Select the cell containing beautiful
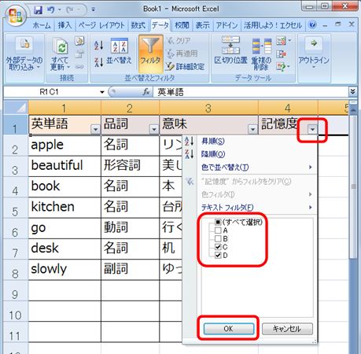Screen dimensions: 361x354 click(x=64, y=166)
